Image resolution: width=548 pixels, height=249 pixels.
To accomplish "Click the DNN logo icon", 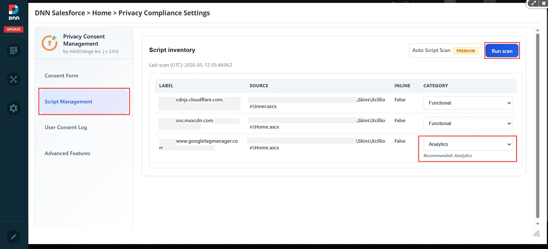I will point(14,12).
